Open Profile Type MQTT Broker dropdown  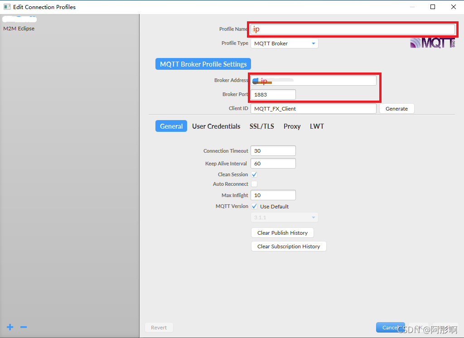click(x=285, y=43)
